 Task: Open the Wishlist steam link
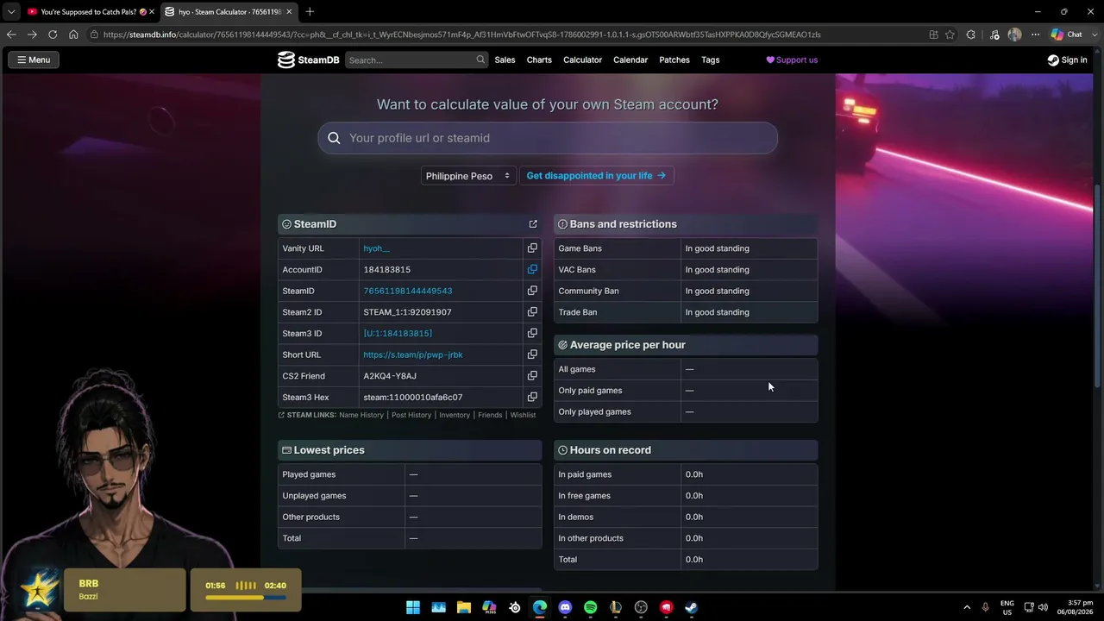tap(523, 415)
